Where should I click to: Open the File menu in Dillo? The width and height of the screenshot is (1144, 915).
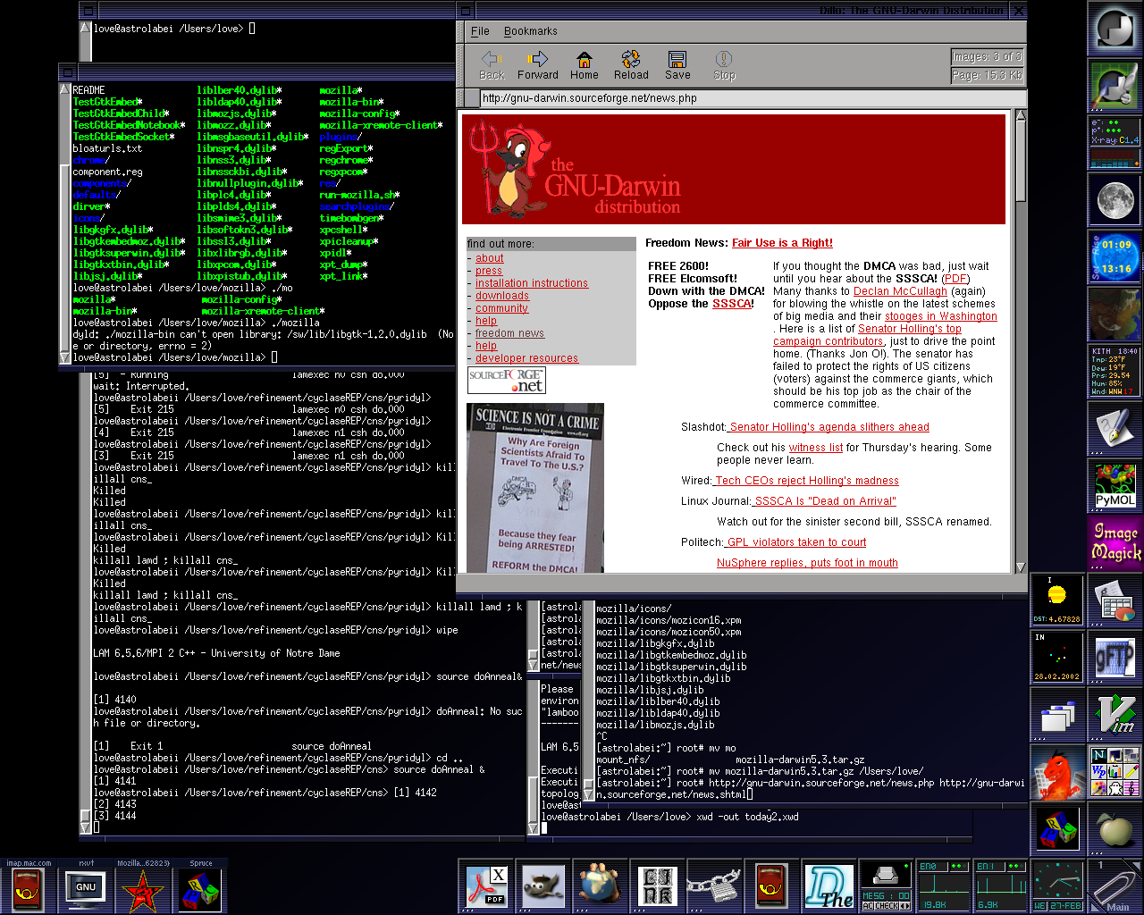pos(480,31)
